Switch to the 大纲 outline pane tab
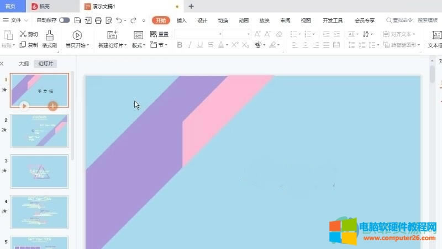Screen dimensions: 442x249 (23, 64)
